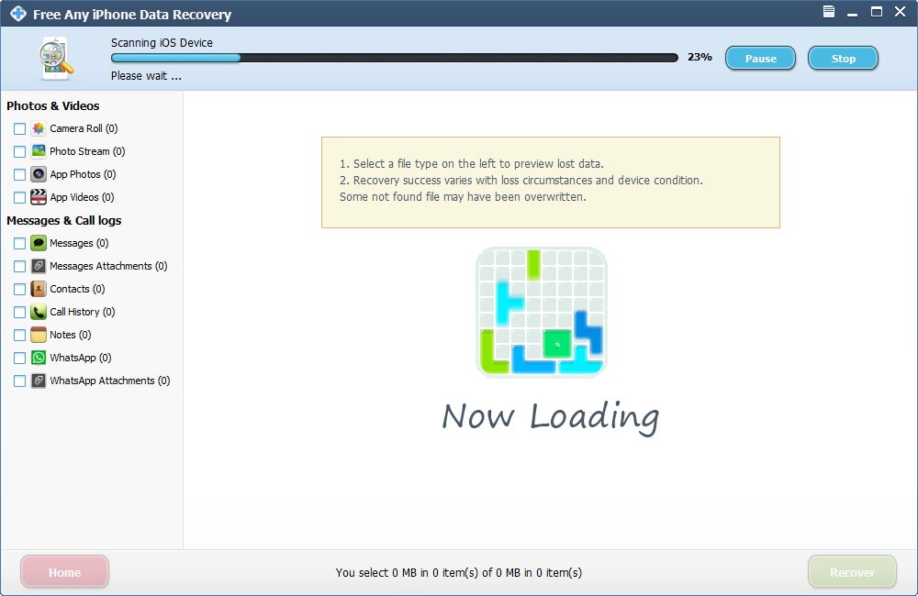
Task: Select the Contacts checkbox
Action: (20, 289)
